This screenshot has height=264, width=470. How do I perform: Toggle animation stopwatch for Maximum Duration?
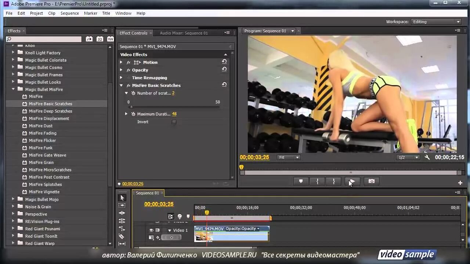pyautogui.click(x=134, y=114)
